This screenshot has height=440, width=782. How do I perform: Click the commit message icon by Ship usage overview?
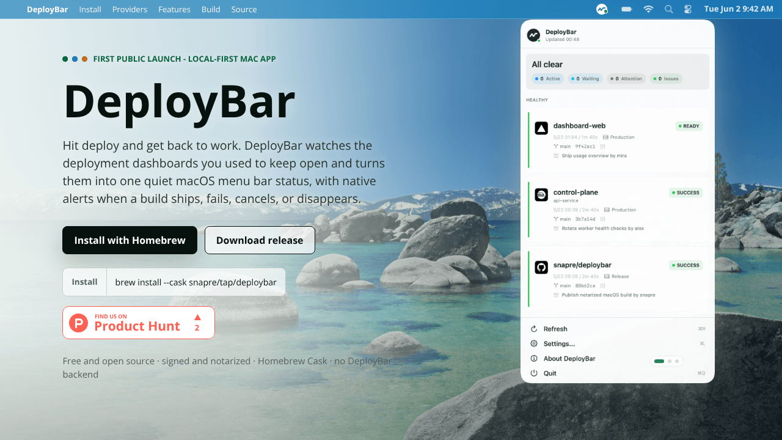tap(556, 156)
